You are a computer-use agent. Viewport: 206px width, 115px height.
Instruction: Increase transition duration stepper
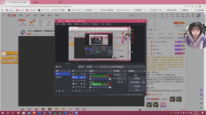point(125,78)
